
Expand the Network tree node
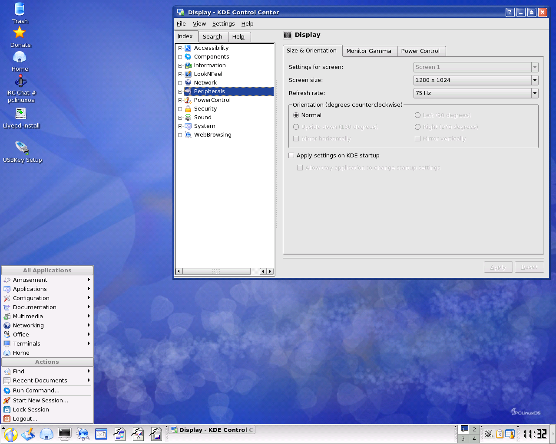[180, 83]
